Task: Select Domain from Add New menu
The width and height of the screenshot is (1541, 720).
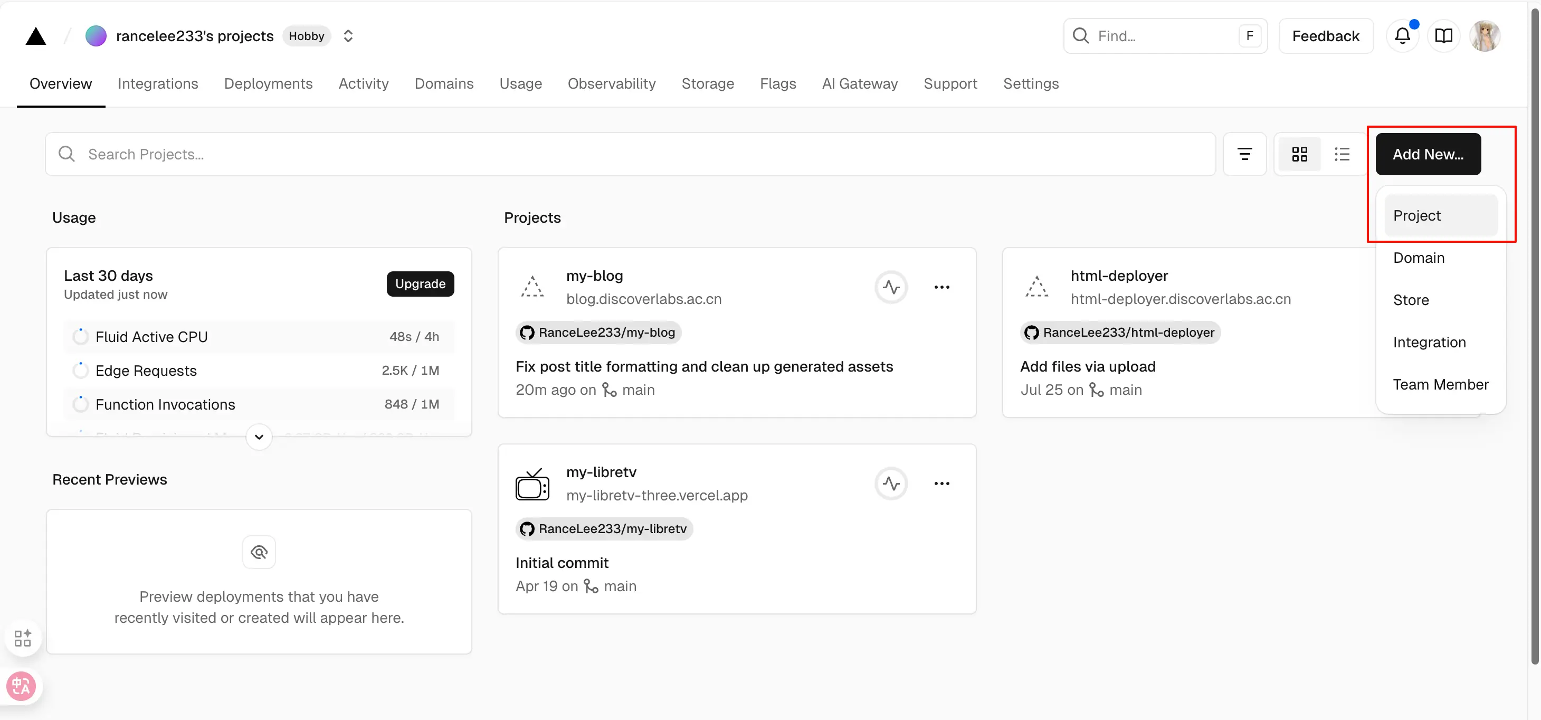Action: point(1419,258)
